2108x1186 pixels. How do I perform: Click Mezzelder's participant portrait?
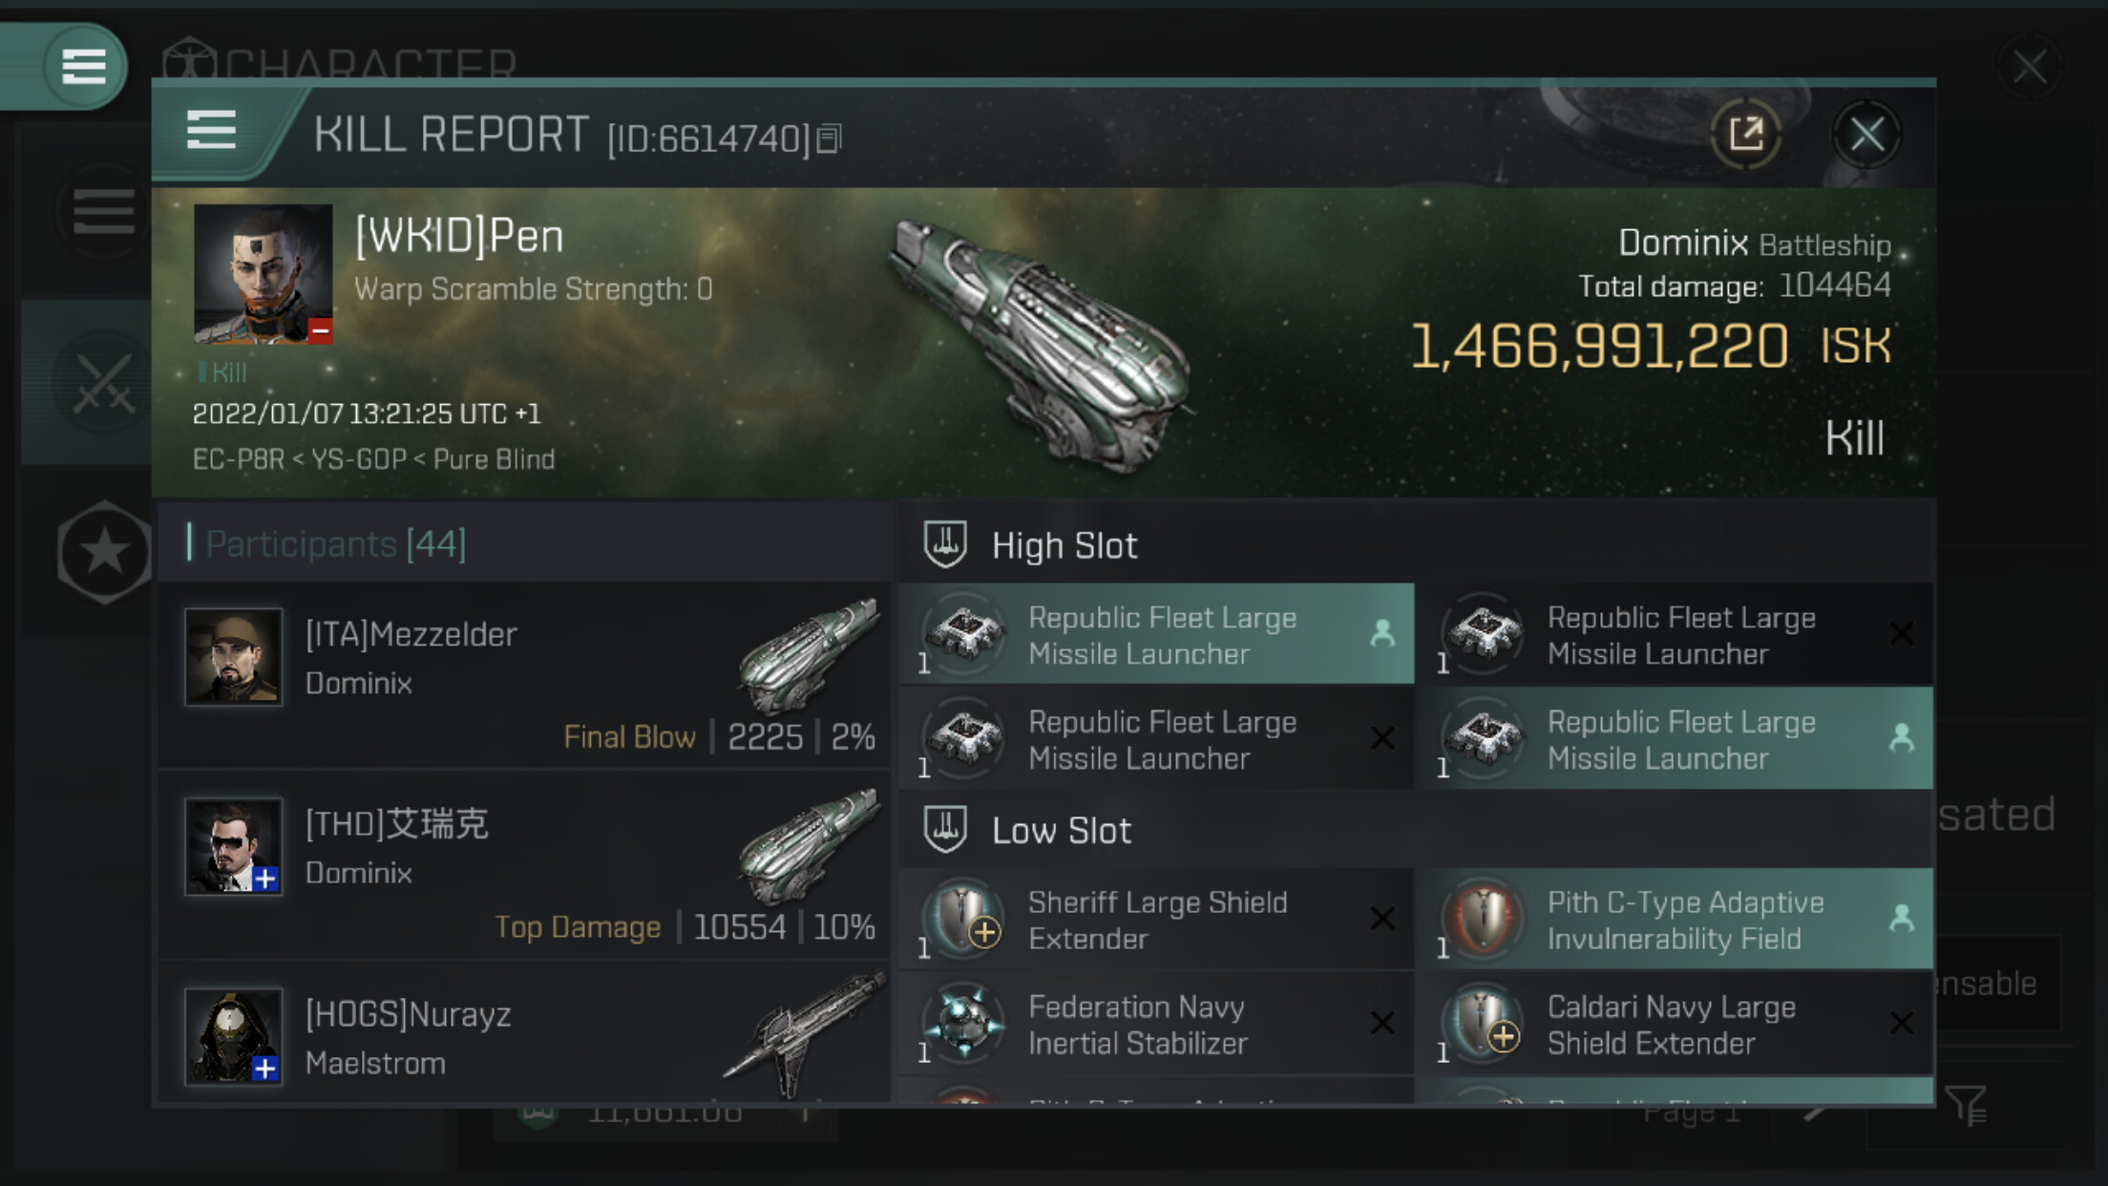(234, 657)
